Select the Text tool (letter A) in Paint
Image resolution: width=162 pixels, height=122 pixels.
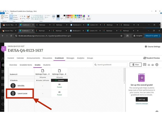tap(25, 16)
